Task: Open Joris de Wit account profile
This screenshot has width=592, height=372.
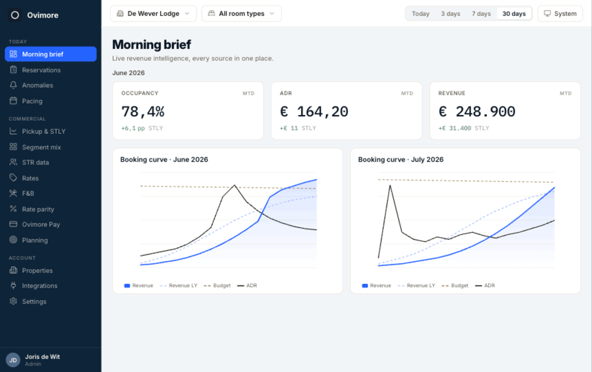Action: (51, 360)
